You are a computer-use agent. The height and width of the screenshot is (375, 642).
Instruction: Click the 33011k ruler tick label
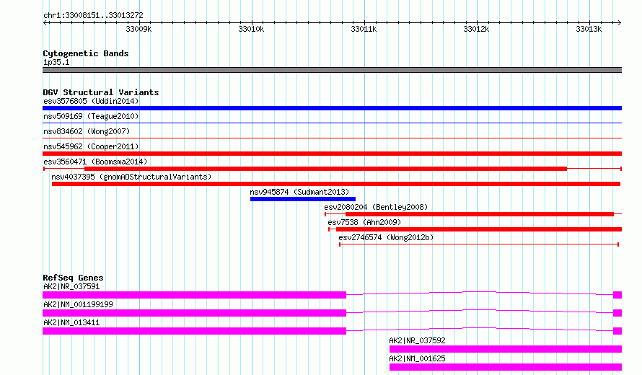364,29
